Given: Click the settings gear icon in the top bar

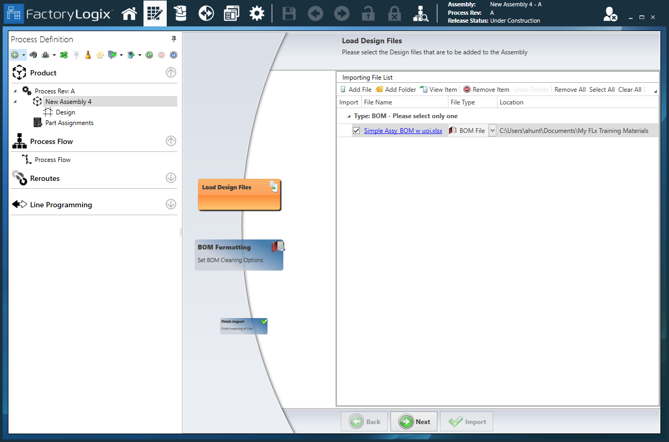Looking at the screenshot, I should click(257, 13).
